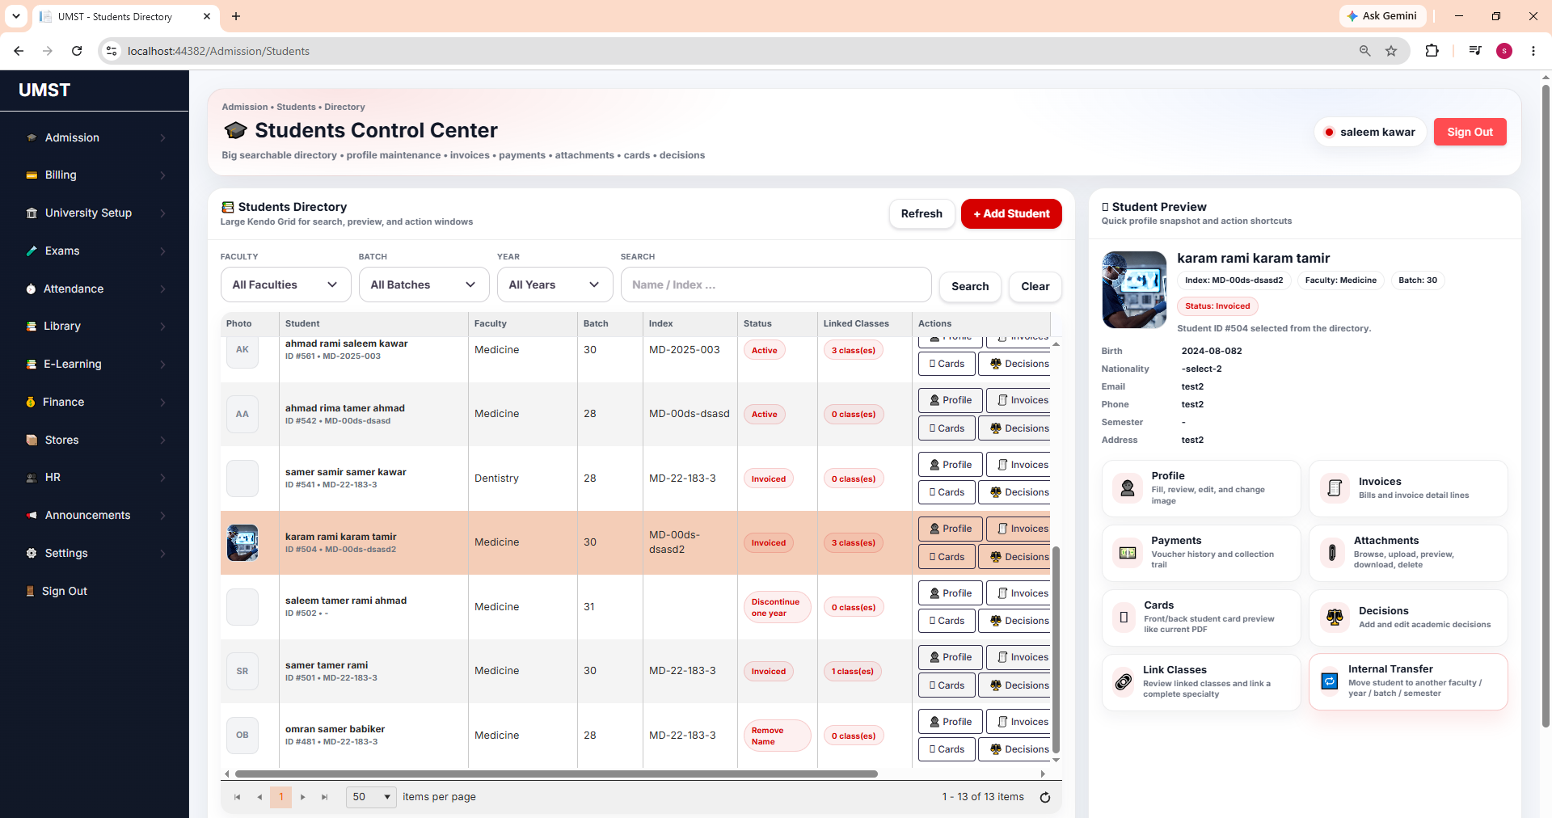Open the Attendance sidebar menu
1552x818 pixels.
pos(95,289)
